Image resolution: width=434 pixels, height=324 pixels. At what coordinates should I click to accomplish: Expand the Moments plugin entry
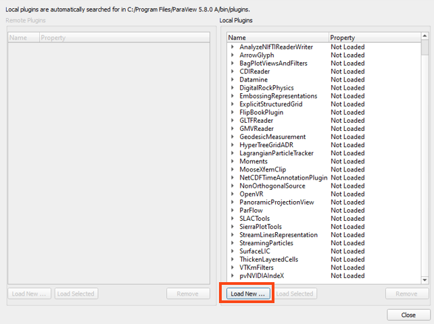pyautogui.click(x=233, y=161)
